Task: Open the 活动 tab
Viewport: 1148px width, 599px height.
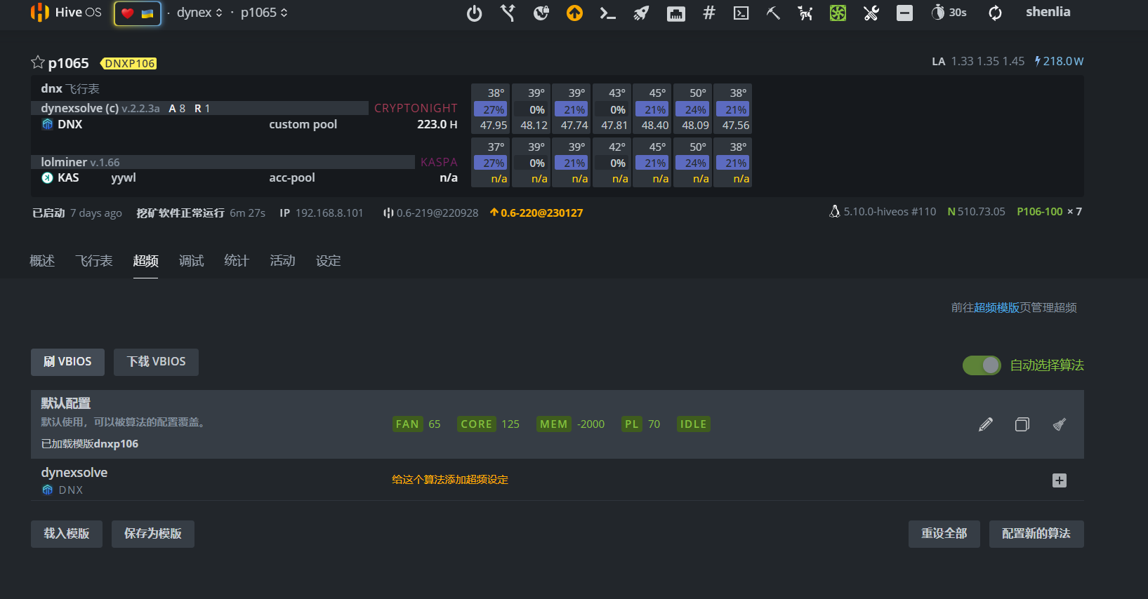Action: [x=282, y=261]
